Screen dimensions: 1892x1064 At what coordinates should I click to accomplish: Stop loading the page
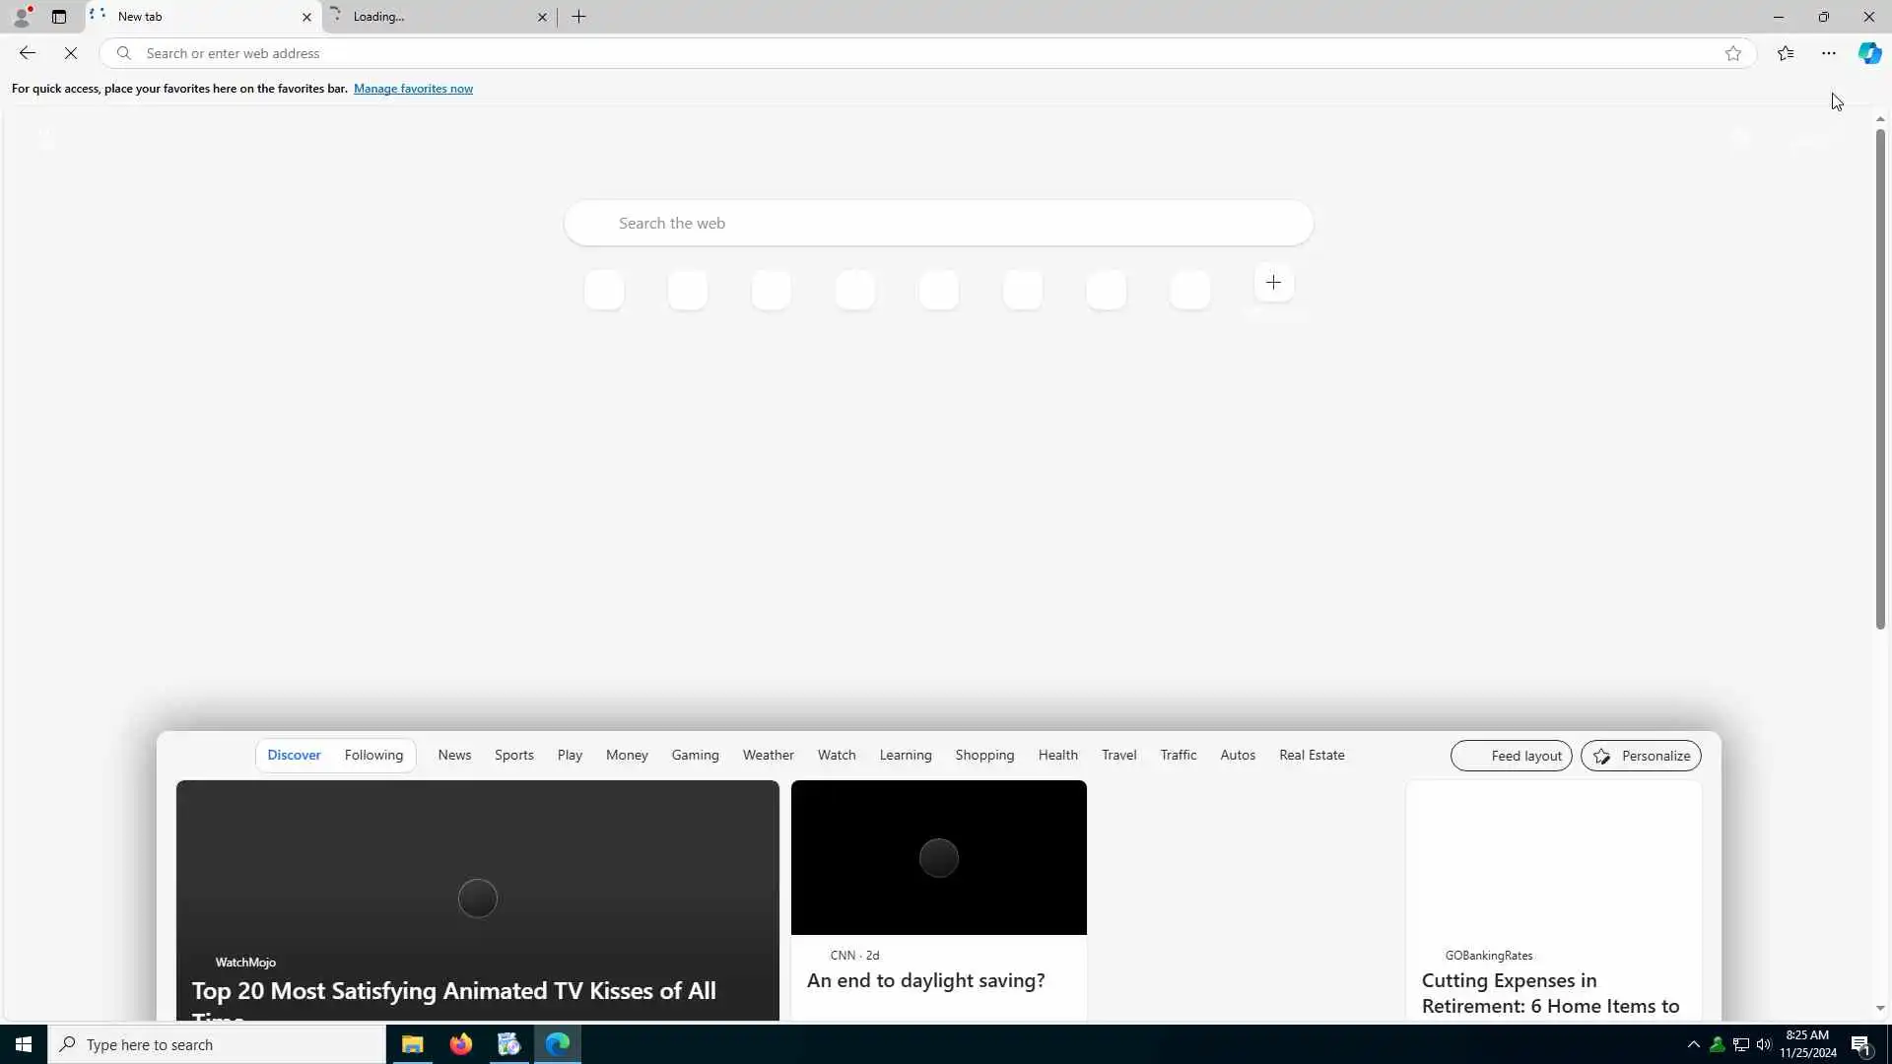[71, 53]
